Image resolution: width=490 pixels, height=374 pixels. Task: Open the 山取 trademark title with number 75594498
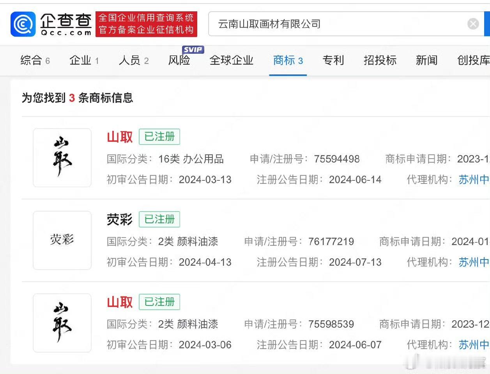click(x=120, y=137)
